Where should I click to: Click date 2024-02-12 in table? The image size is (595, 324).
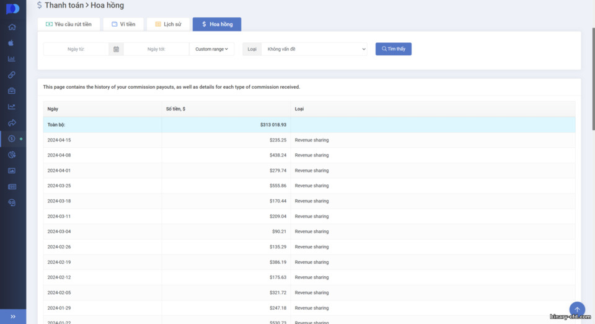[59, 277]
